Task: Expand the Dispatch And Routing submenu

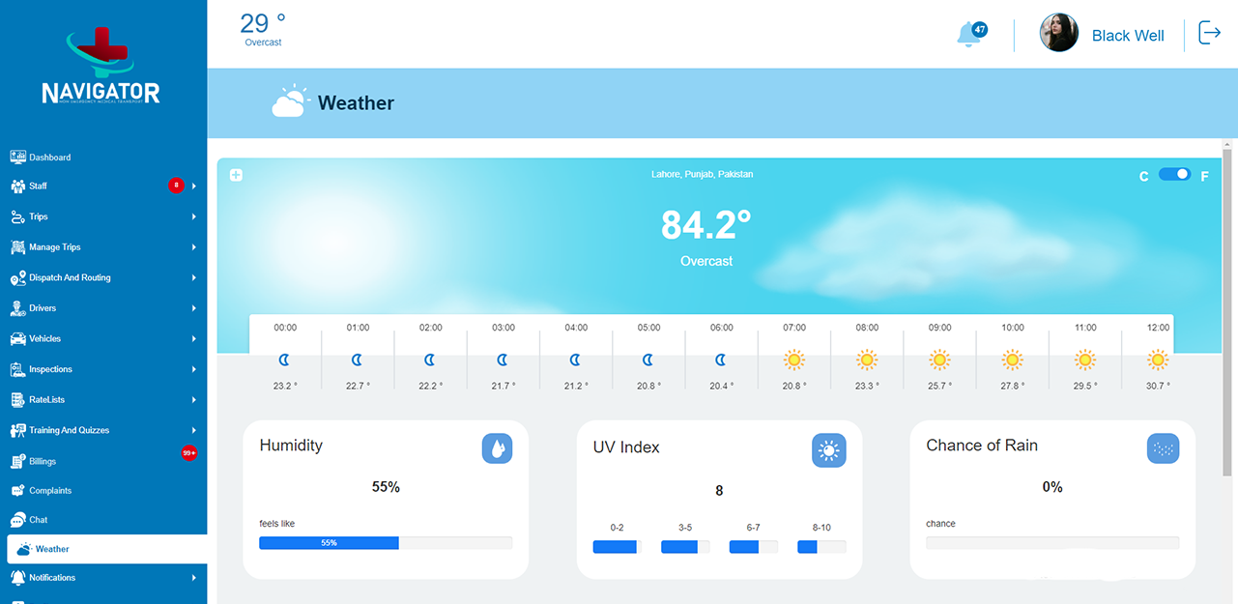Action: coord(194,277)
